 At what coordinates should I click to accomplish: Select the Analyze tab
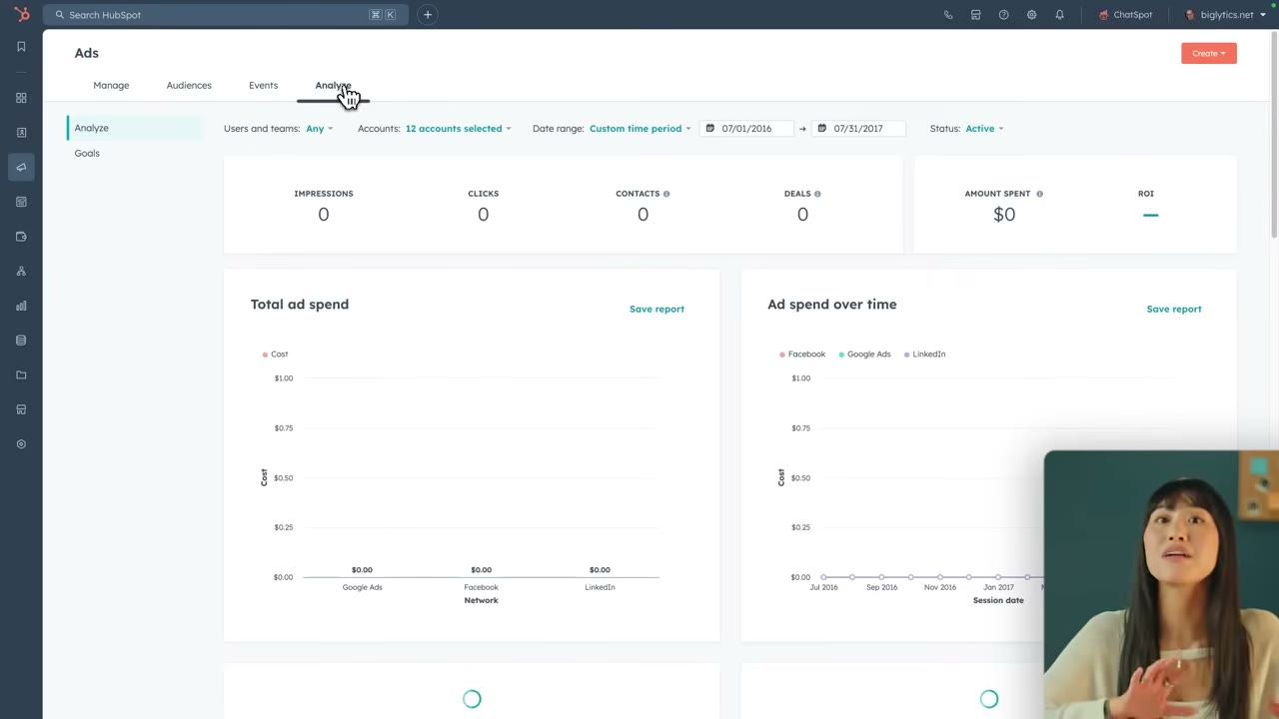333,85
